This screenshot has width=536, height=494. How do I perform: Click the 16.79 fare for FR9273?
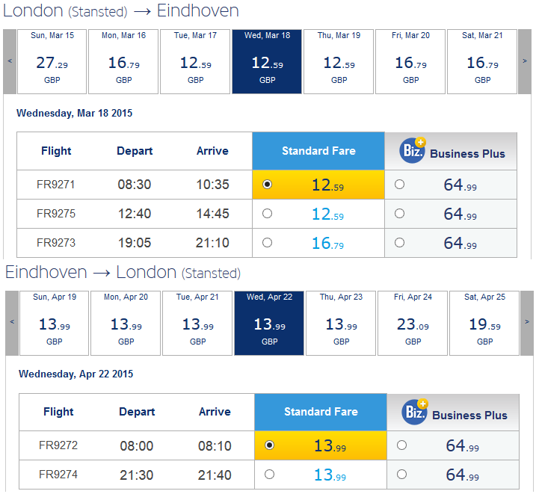pyautogui.click(x=327, y=243)
